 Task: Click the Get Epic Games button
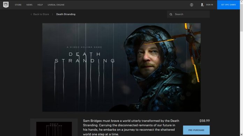(x=228, y=5)
